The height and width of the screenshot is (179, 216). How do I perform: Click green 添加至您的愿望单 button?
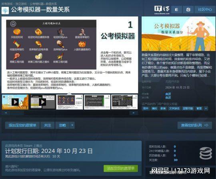121,168
